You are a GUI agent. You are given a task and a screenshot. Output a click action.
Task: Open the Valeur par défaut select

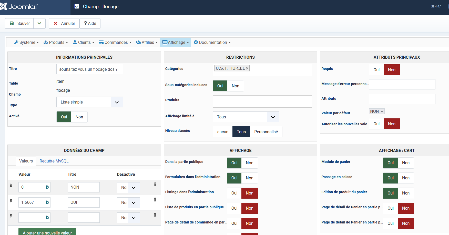point(377,111)
